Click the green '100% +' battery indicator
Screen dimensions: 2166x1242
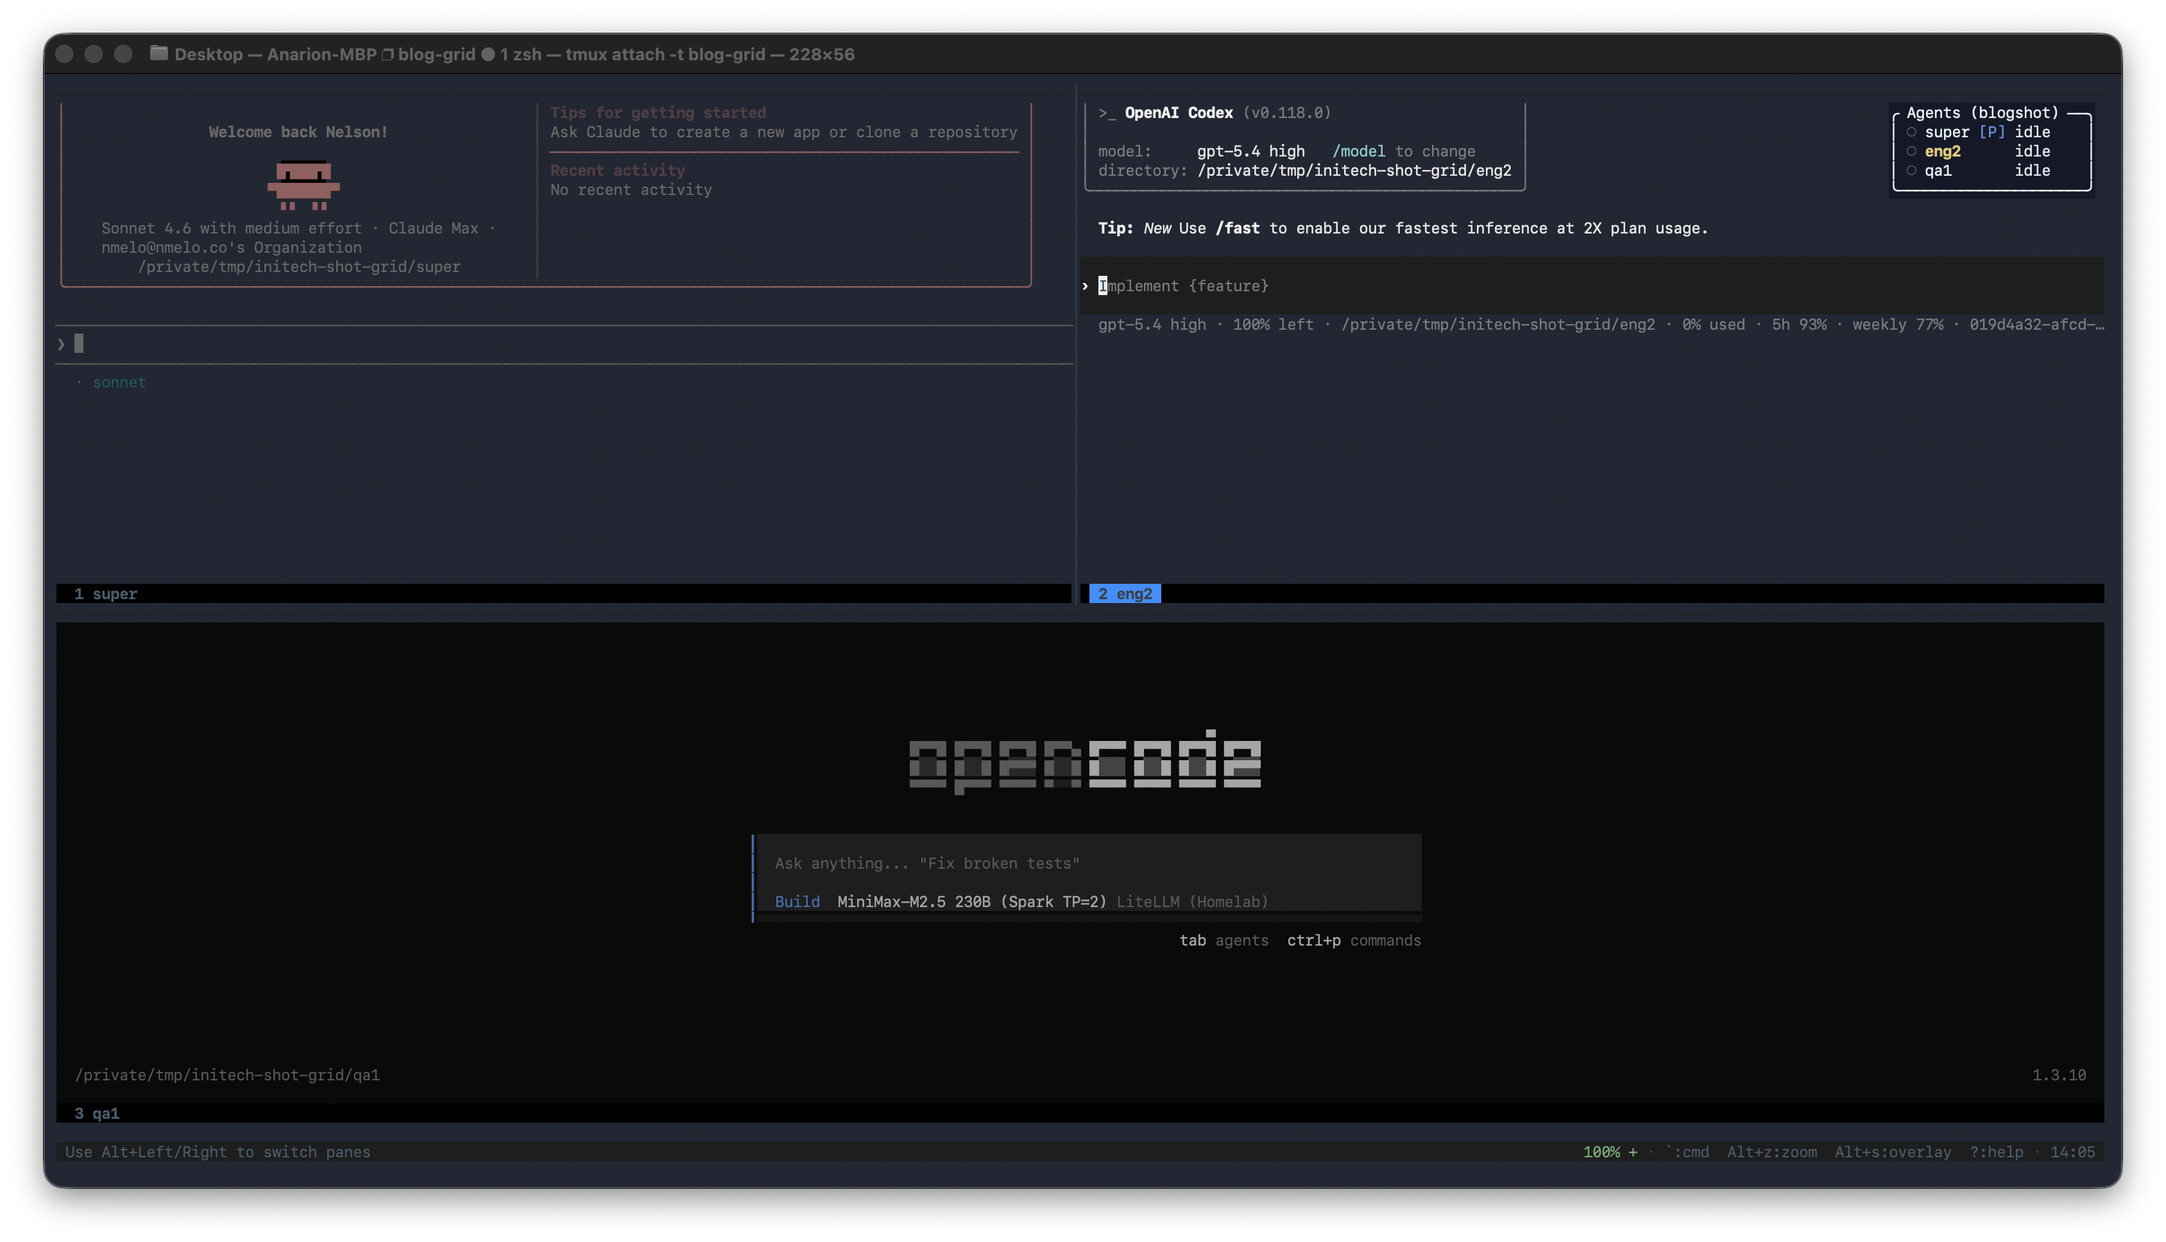click(x=1610, y=1152)
